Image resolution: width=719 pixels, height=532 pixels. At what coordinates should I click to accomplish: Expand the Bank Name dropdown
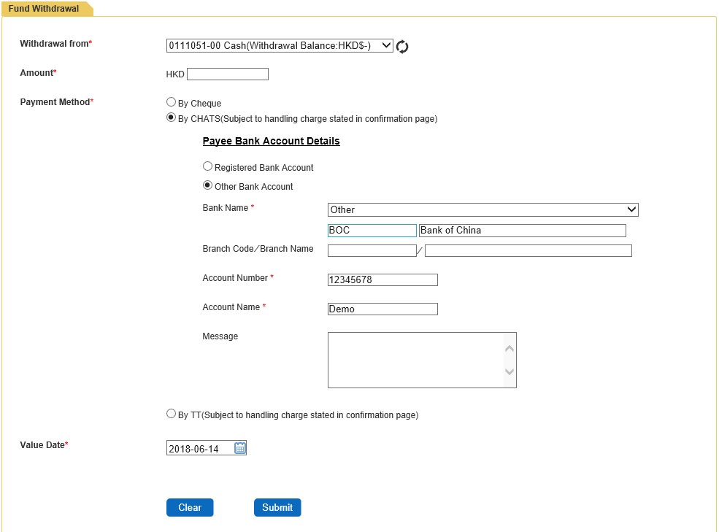click(x=482, y=209)
